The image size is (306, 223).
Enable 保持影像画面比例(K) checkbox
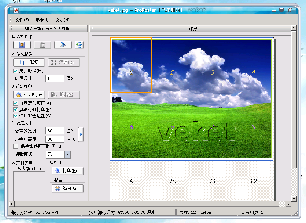16,146
